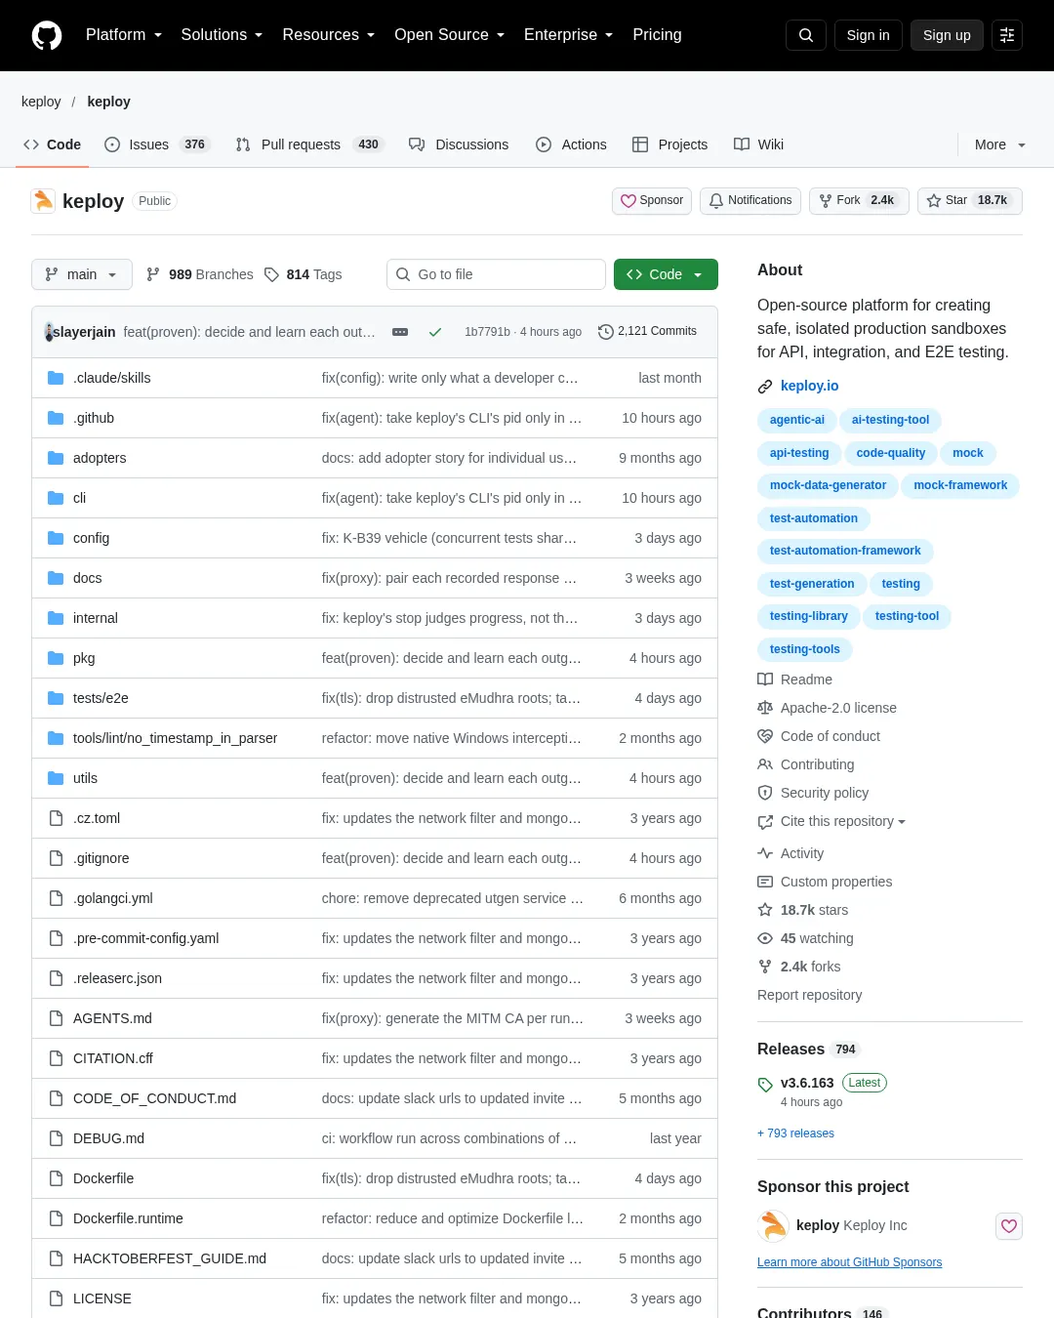Click the Contributing people icon
The image size is (1054, 1318).
pos(765,764)
